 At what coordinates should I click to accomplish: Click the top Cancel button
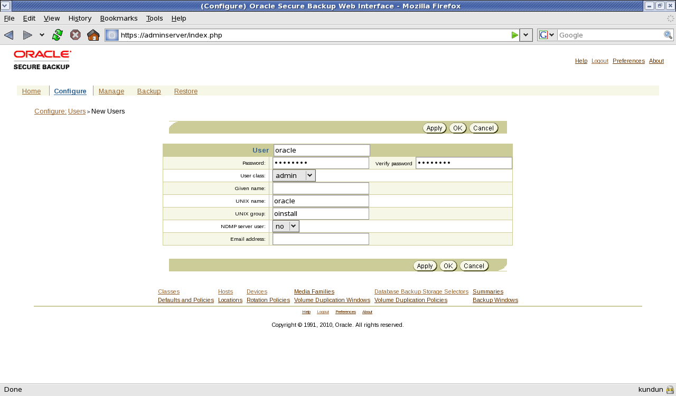click(483, 128)
